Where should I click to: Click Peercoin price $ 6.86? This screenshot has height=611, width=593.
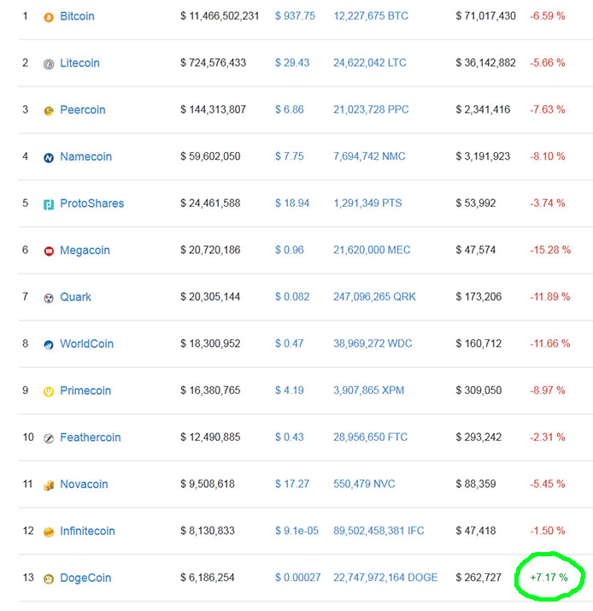[x=289, y=109]
